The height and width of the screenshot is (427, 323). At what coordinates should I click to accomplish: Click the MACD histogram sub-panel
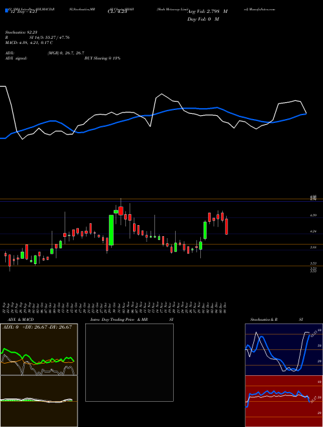tap(39, 401)
